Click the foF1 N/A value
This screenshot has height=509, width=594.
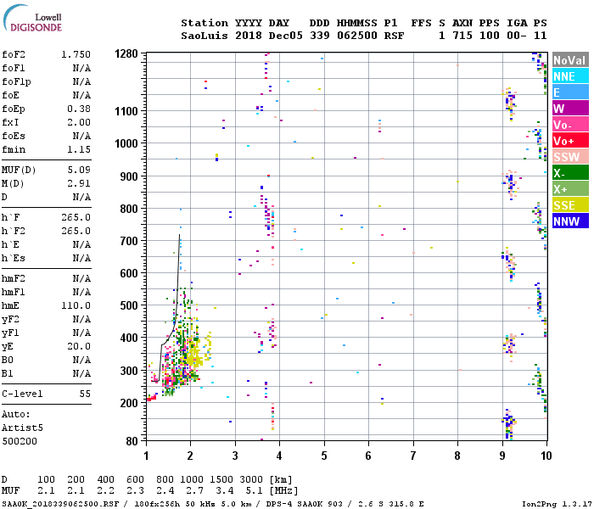pos(81,68)
